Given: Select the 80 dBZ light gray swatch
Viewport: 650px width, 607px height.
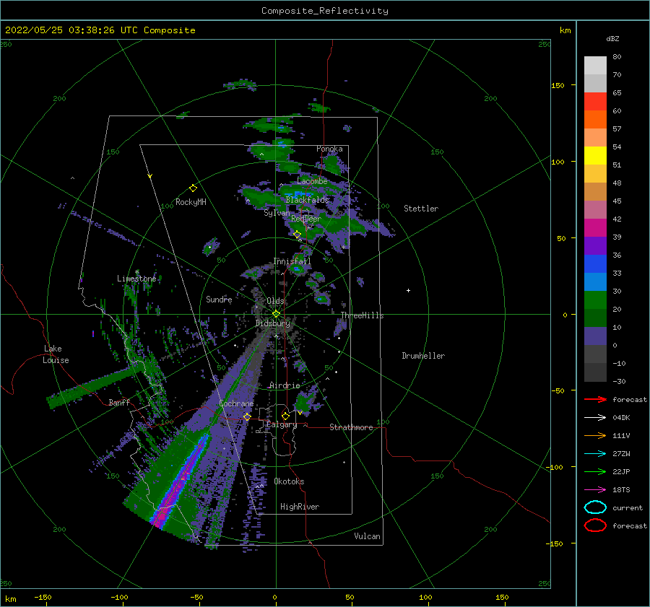Looking at the screenshot, I should tap(595, 65).
